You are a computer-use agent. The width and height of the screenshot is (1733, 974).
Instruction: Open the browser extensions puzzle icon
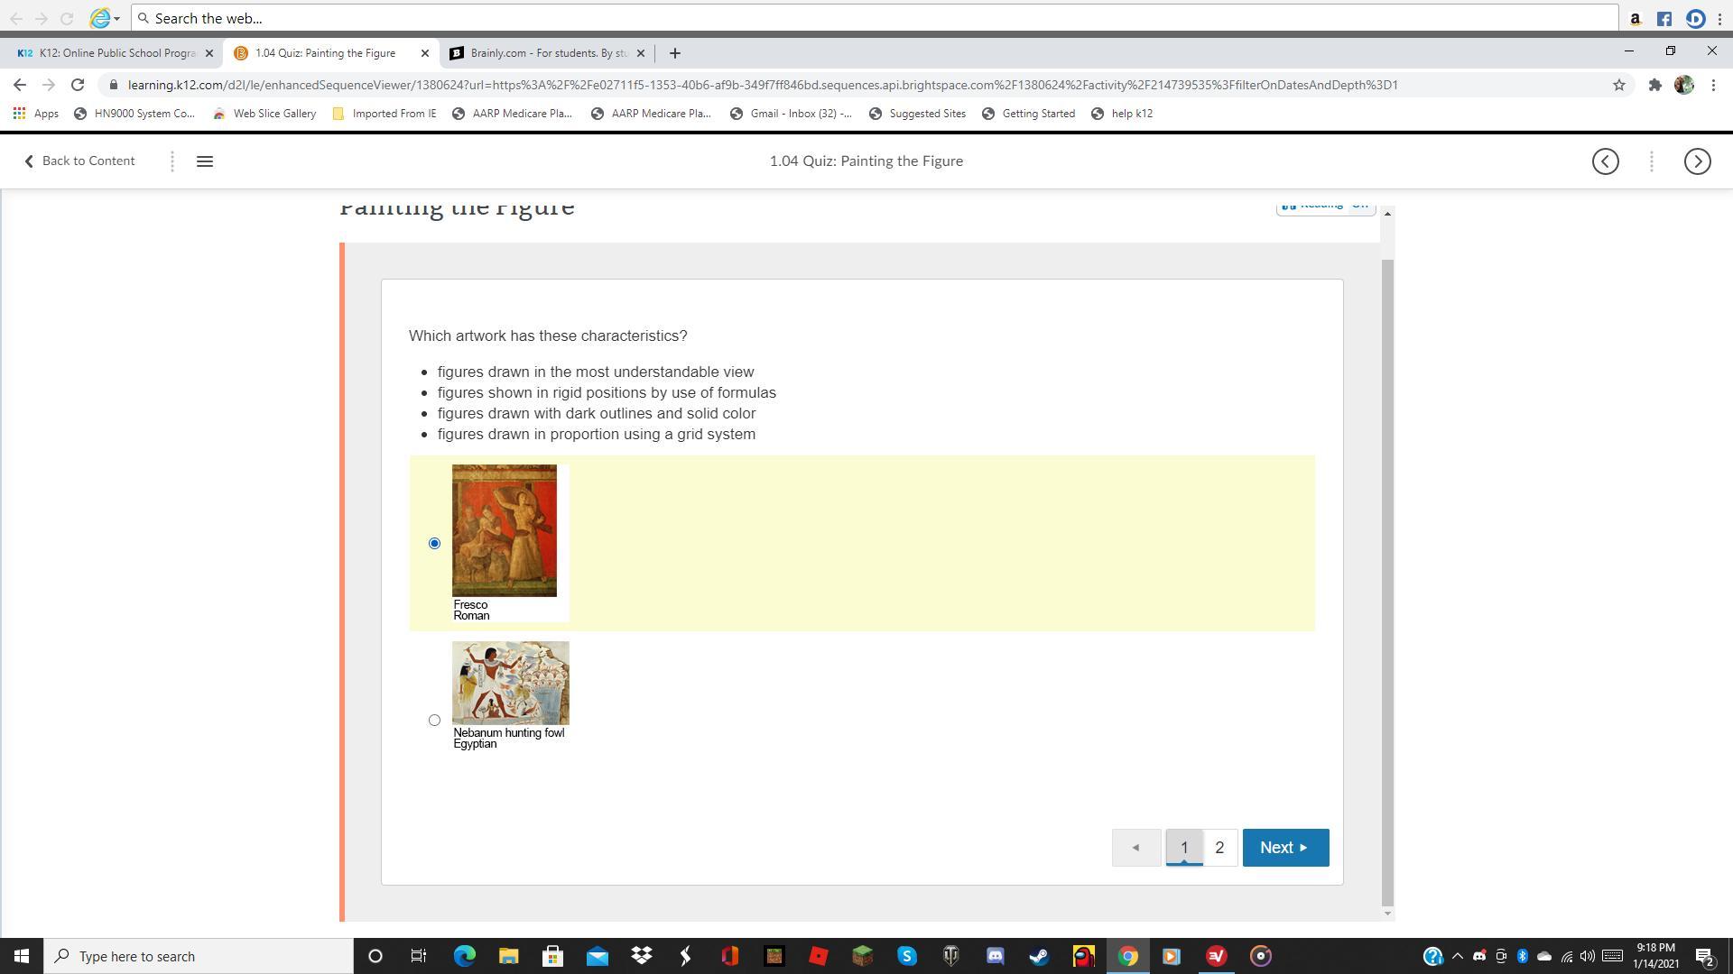(1654, 85)
